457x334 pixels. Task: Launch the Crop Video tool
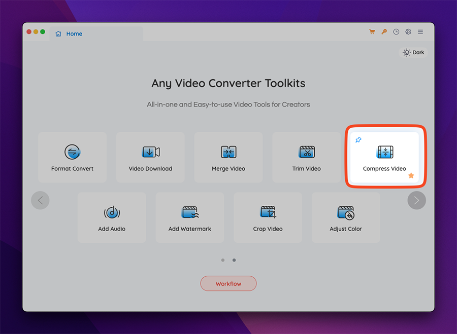click(268, 217)
